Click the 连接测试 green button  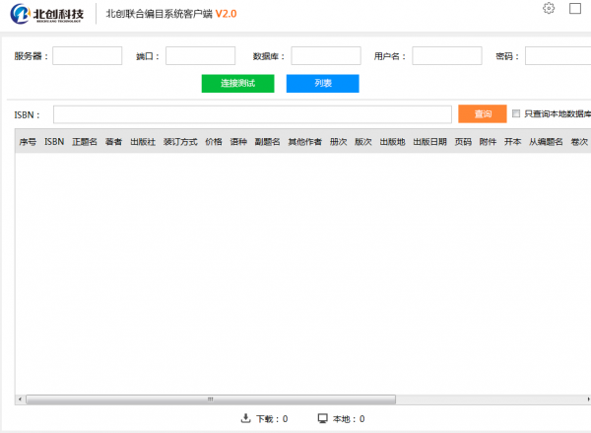[237, 84]
